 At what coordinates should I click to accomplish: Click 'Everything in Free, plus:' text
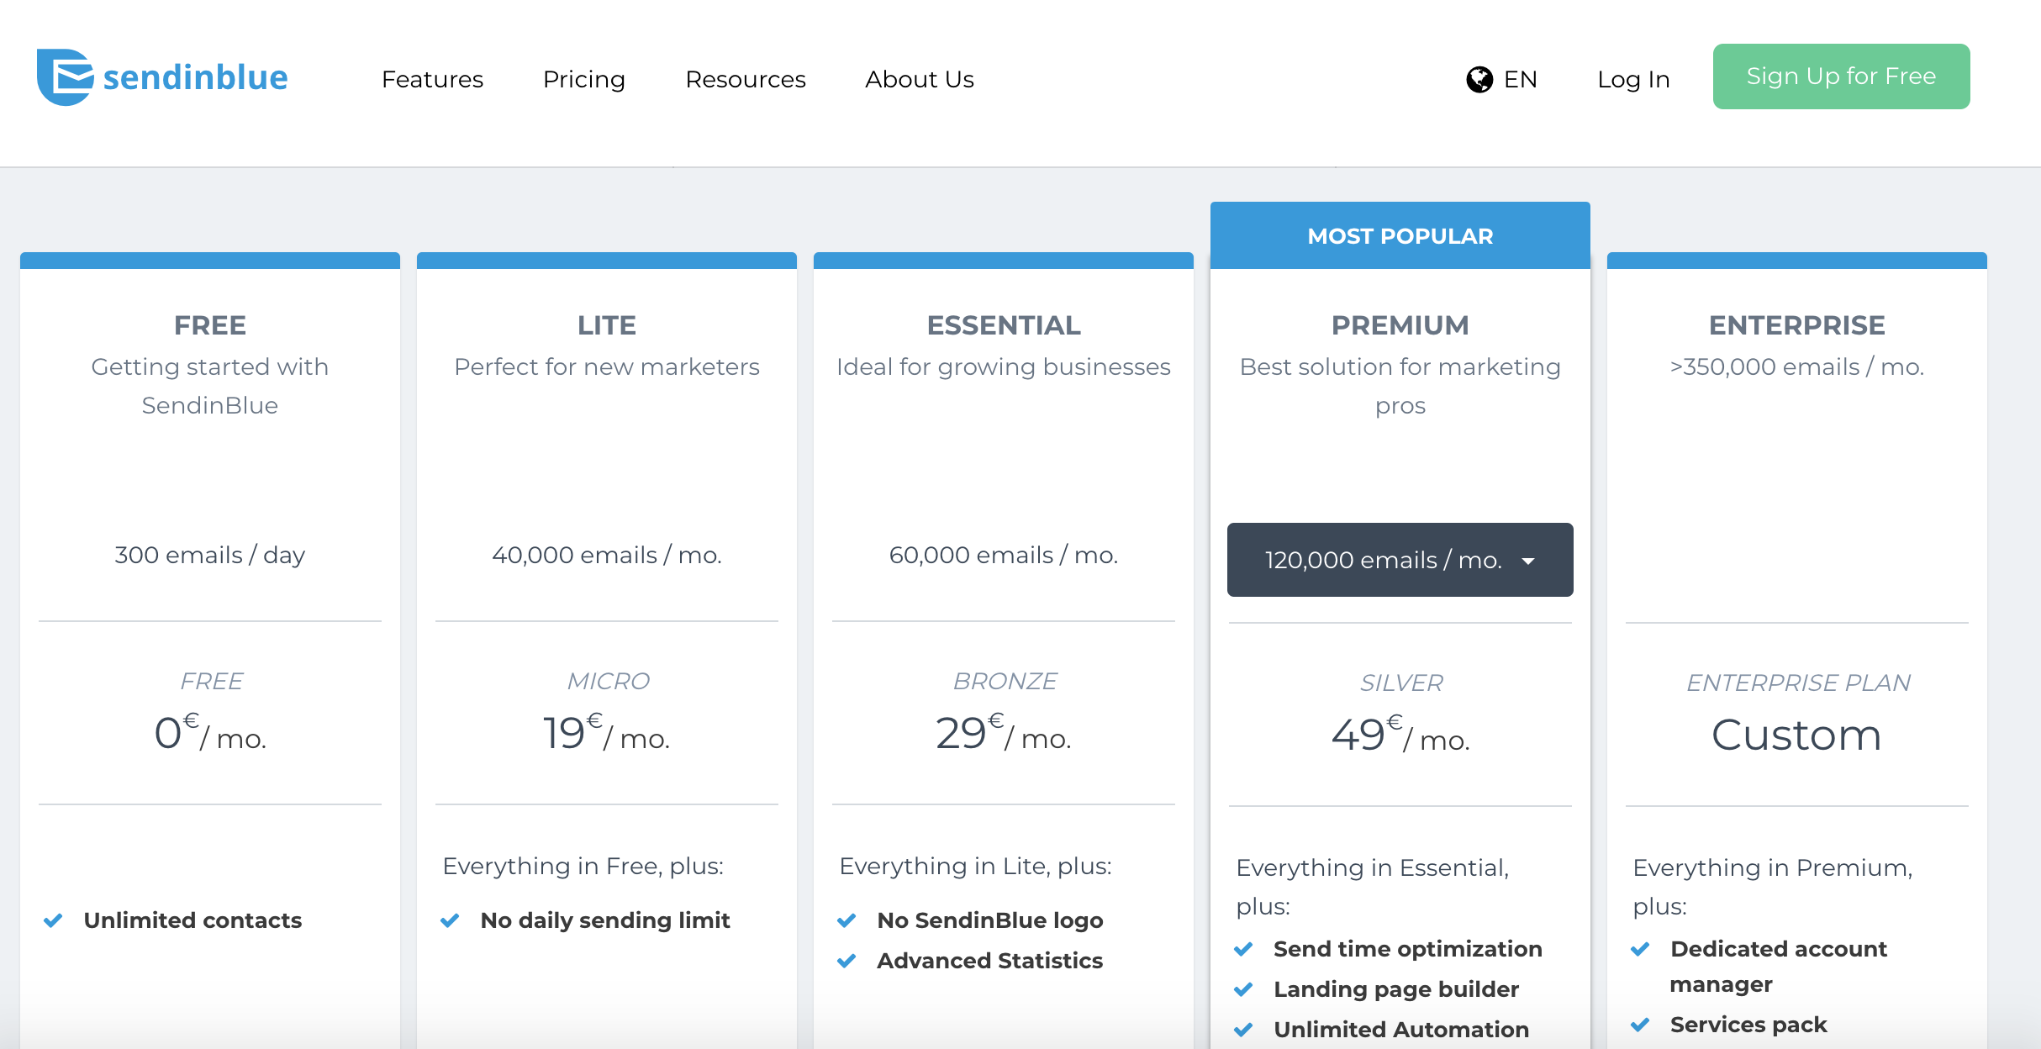[583, 866]
